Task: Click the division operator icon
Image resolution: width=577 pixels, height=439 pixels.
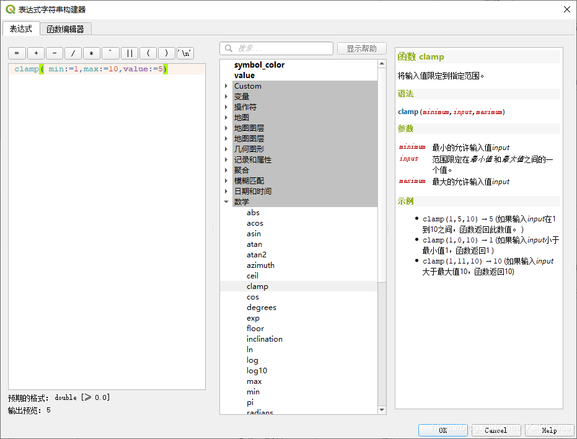Action: point(73,53)
